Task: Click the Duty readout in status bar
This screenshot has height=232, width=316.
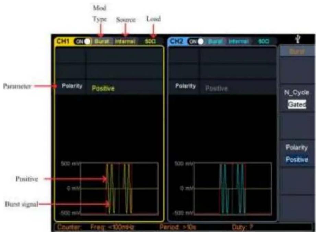Action: tap(242, 227)
